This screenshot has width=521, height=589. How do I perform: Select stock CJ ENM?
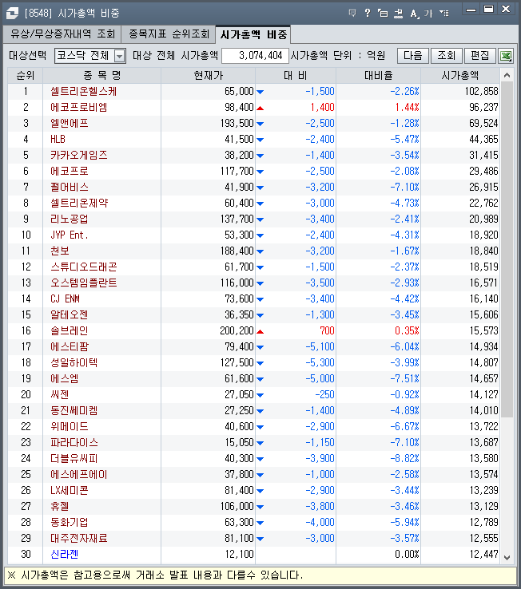[x=65, y=299]
